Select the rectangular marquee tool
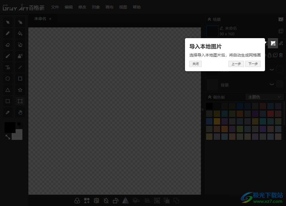The image size is (286, 206). coord(7,101)
